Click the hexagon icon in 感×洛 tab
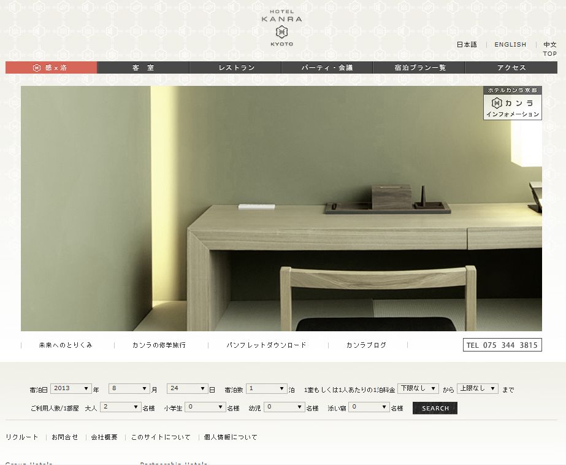Image resolution: width=566 pixels, height=465 pixels. click(36, 67)
